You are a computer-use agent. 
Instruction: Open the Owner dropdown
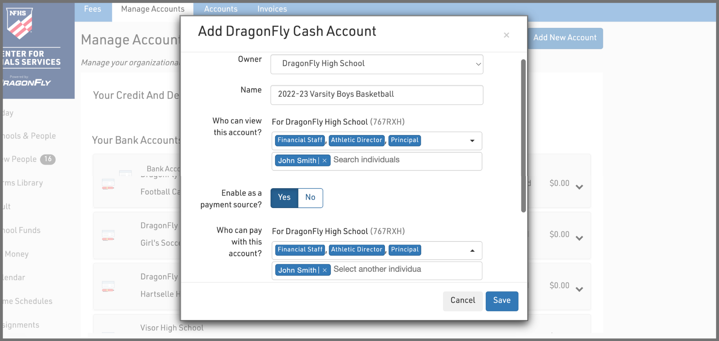pyautogui.click(x=377, y=64)
